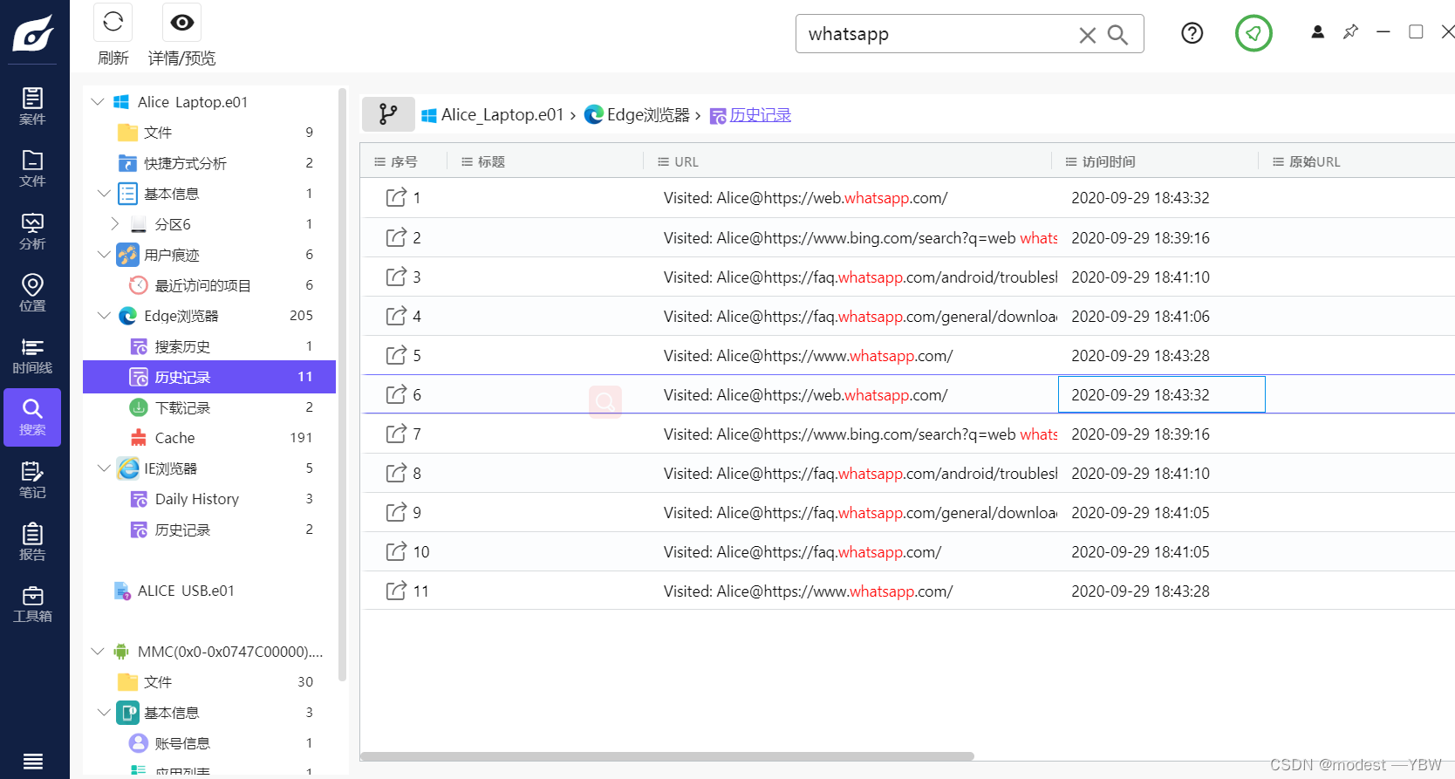The image size is (1455, 779).
Task: Open the Analysis (分析) sidebar section
Action: coord(32,231)
